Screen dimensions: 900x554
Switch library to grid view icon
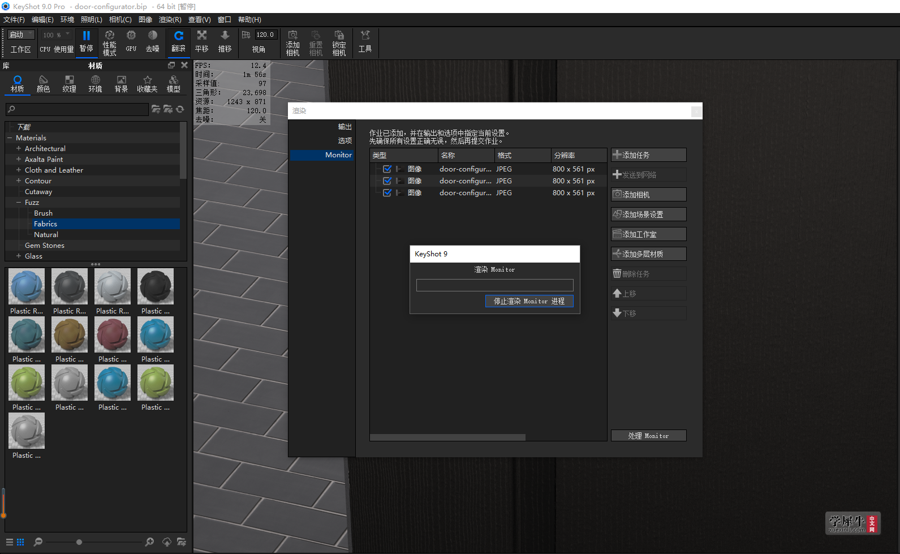click(x=20, y=542)
